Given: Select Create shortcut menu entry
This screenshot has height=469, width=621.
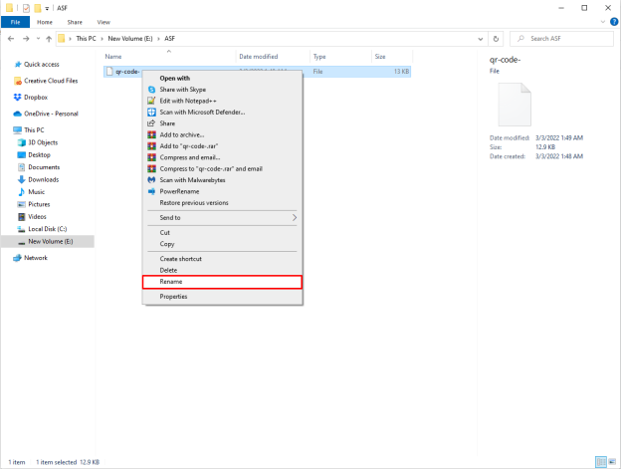Looking at the screenshot, I should pyautogui.click(x=222, y=259).
